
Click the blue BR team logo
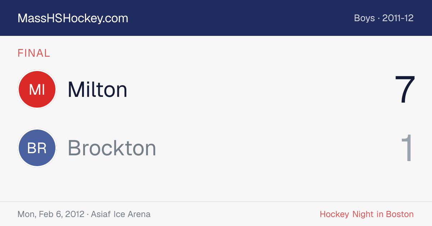click(x=37, y=148)
